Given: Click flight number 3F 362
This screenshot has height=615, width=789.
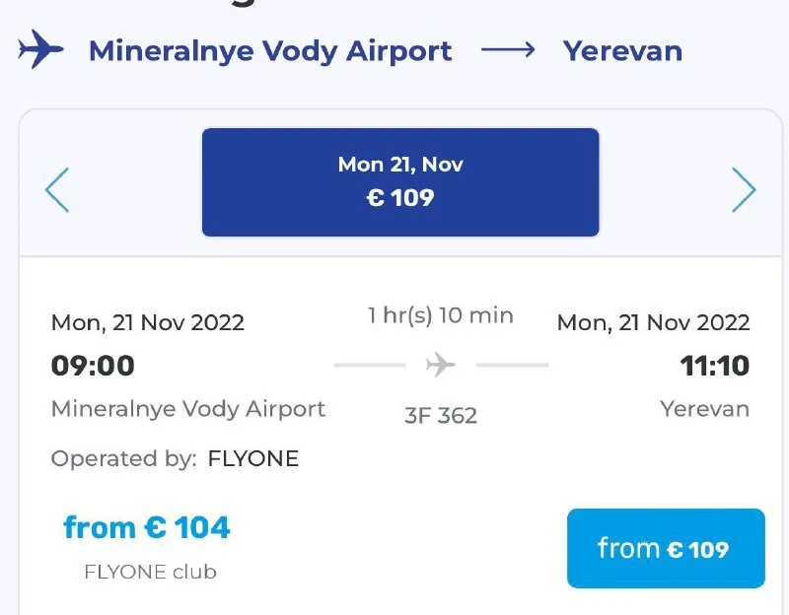Looking at the screenshot, I should 441,415.
